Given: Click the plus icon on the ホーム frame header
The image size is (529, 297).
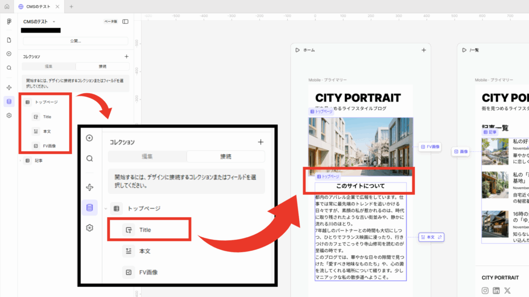Looking at the screenshot, I should 424,50.
